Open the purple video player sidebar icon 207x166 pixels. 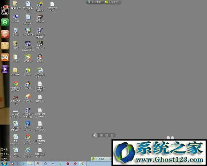pyautogui.click(x=5, y=69)
